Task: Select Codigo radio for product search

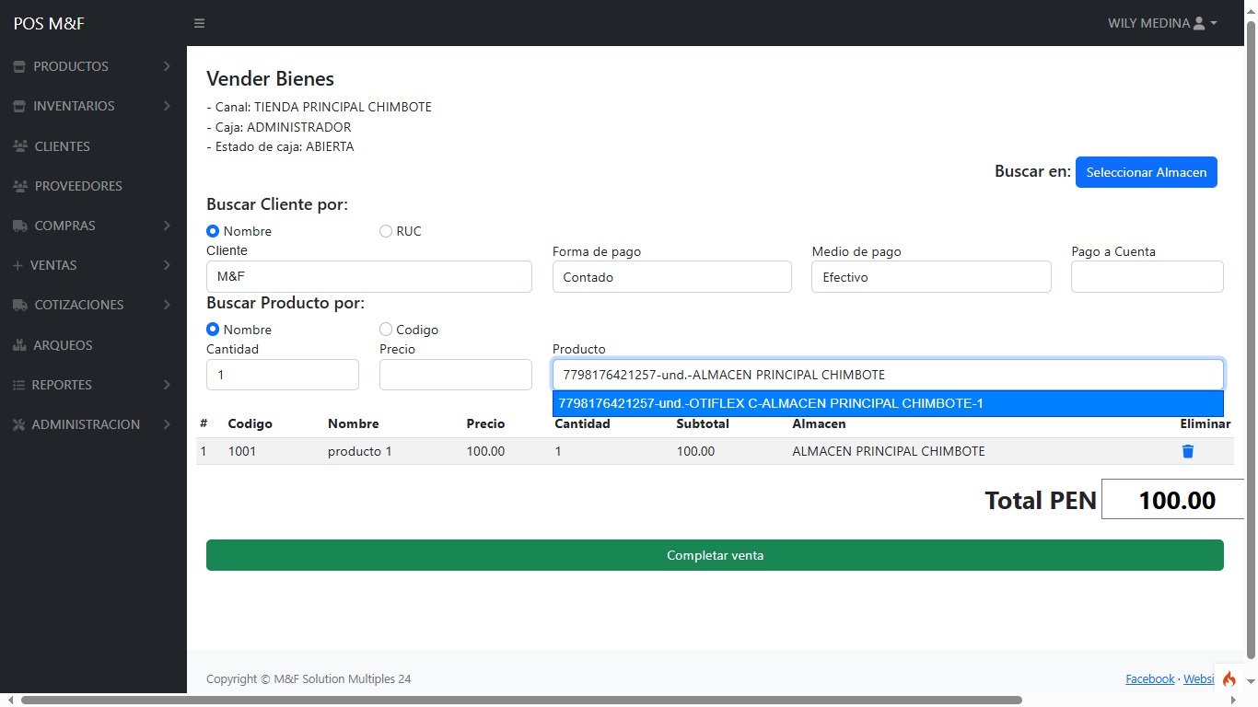Action: 386,330
